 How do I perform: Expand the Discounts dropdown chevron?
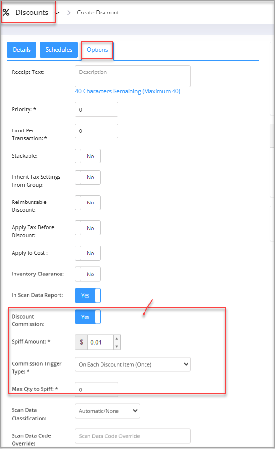click(x=58, y=13)
